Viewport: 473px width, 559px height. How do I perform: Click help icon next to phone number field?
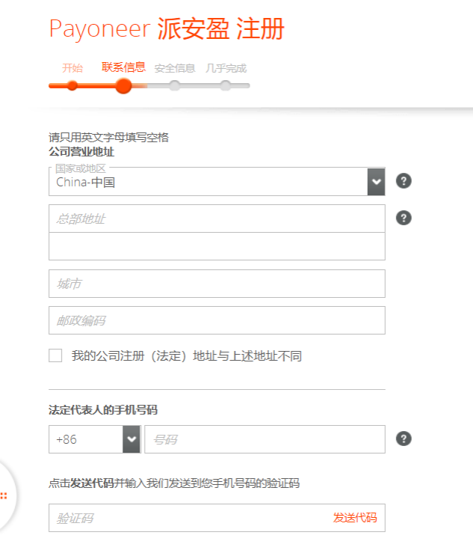click(404, 439)
